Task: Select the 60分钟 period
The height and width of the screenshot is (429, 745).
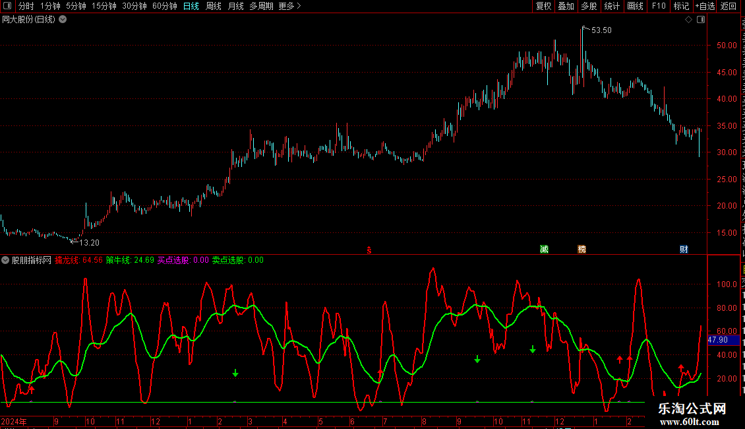Action: (x=165, y=6)
